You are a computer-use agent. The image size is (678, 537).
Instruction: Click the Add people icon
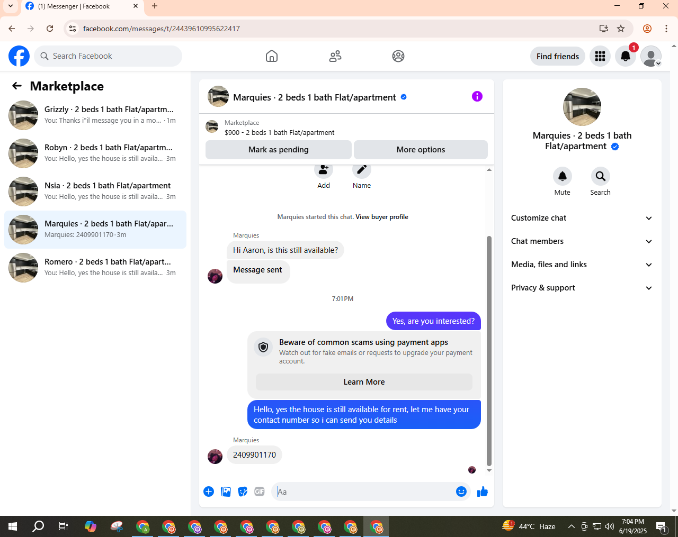(x=324, y=170)
